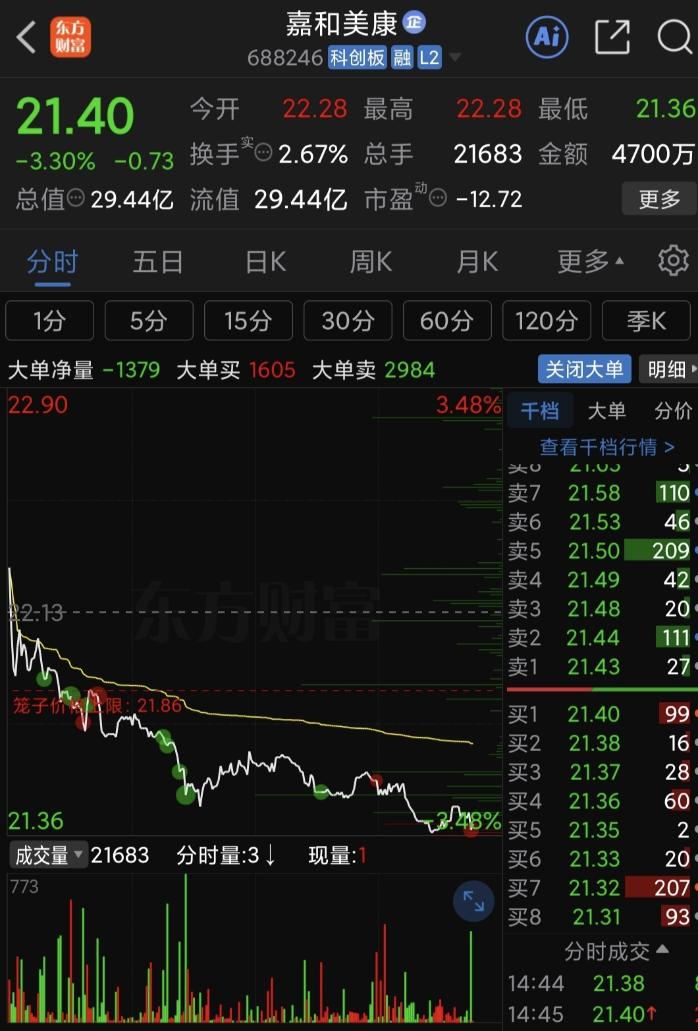This screenshot has width=698, height=1031.
Task: Open the Ai assistant icon
Action: tap(547, 37)
